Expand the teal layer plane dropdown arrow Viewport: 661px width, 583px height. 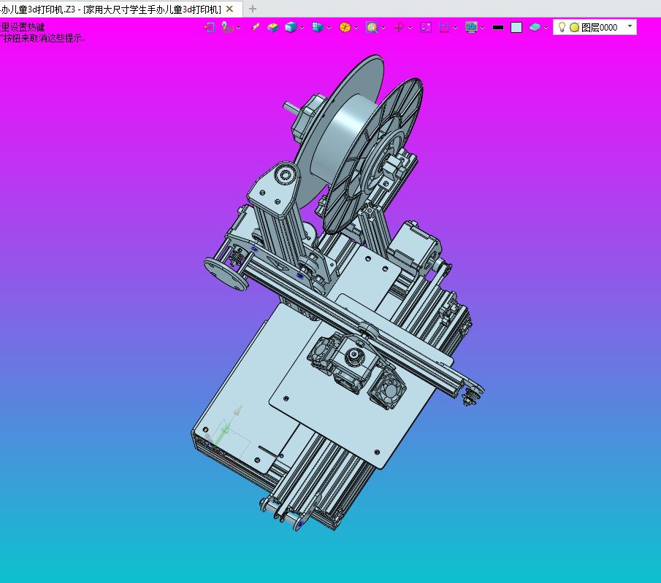pyautogui.click(x=546, y=28)
